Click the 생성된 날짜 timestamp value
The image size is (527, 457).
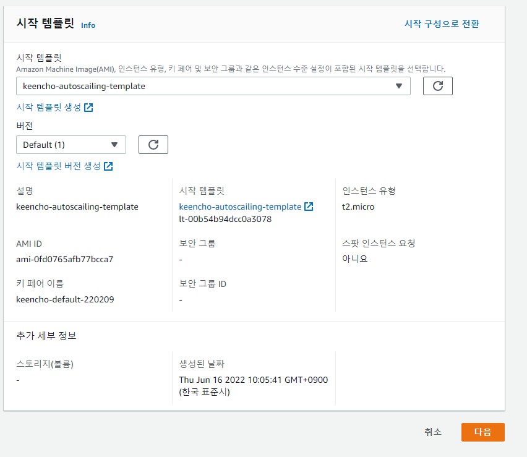click(x=253, y=380)
